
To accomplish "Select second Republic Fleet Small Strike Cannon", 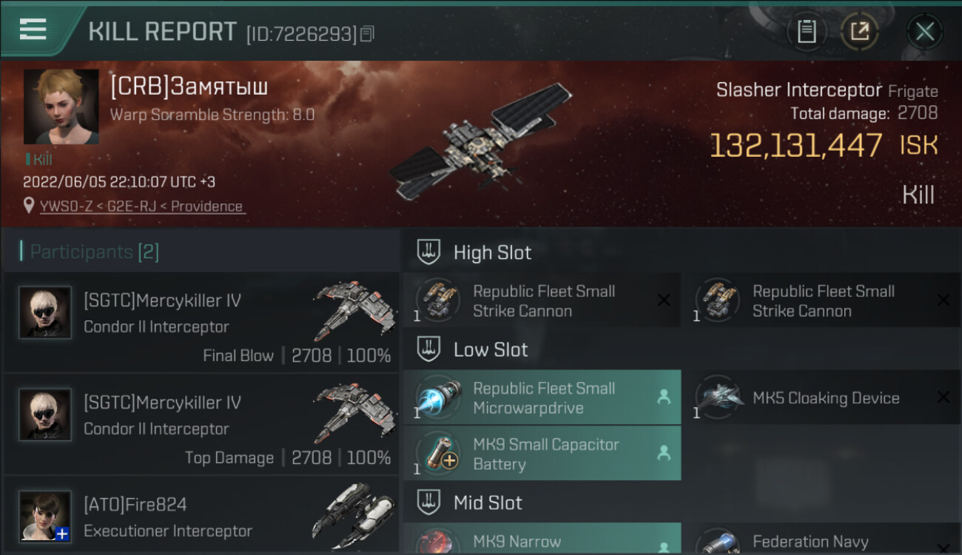I will (x=822, y=300).
